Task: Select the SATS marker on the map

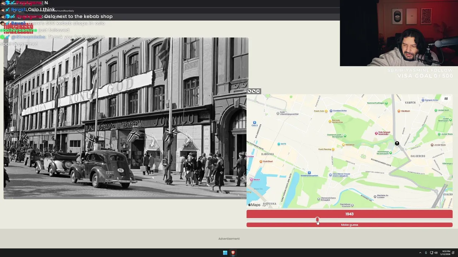Action: click(x=279, y=144)
